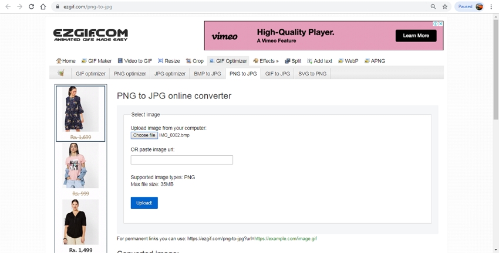Switch to the JPG optimizer tab

(x=170, y=74)
